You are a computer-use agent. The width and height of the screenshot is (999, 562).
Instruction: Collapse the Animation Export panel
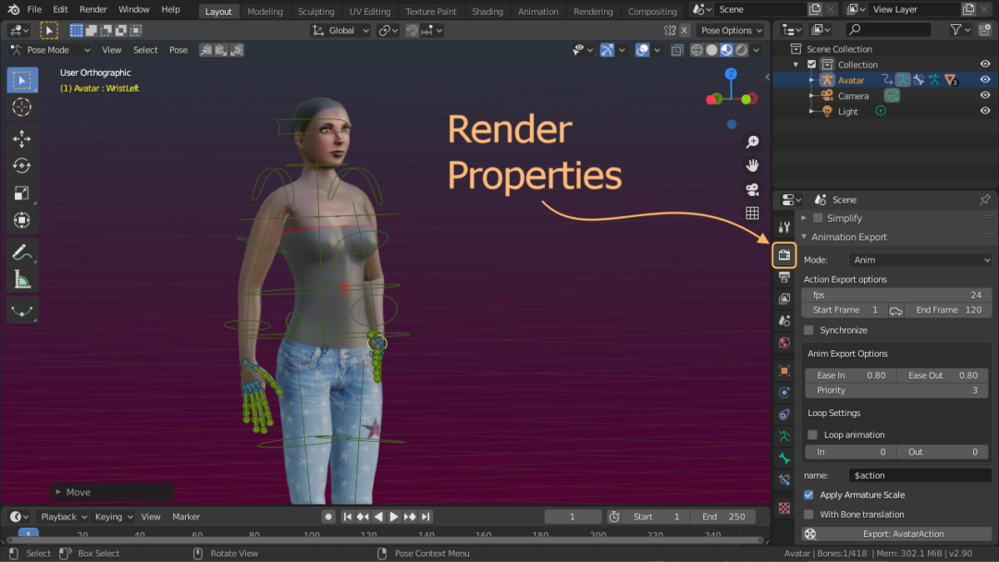click(x=805, y=238)
